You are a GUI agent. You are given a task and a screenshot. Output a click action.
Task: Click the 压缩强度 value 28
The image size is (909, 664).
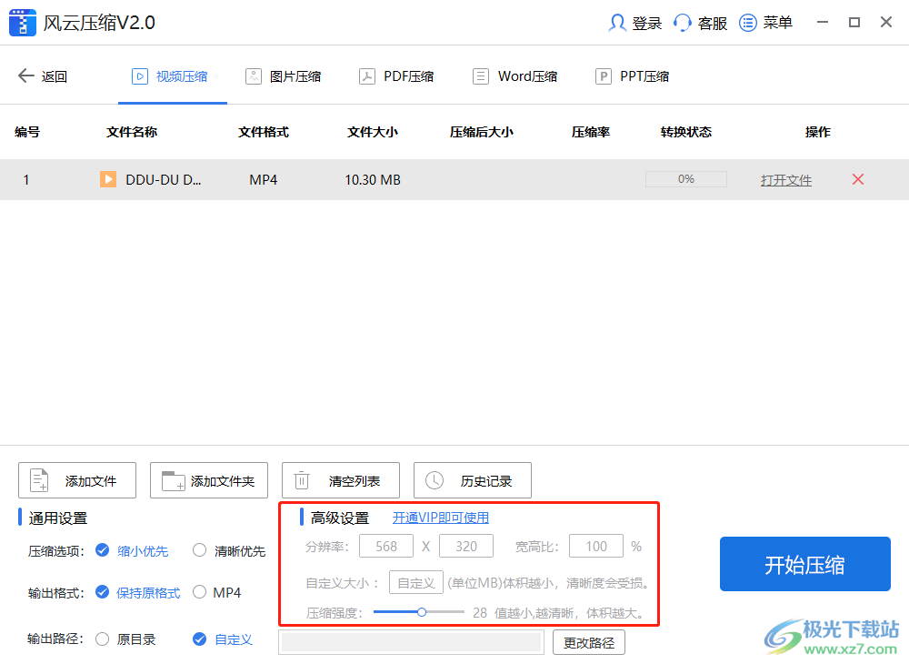pos(480,612)
